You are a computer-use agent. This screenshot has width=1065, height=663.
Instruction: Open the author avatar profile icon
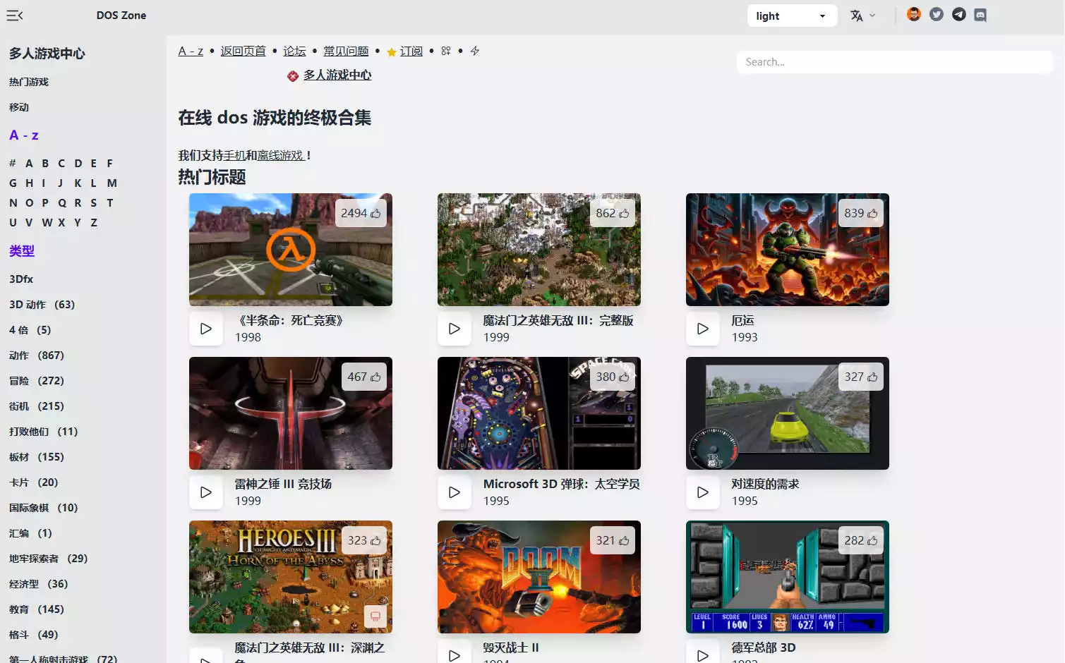pos(914,15)
